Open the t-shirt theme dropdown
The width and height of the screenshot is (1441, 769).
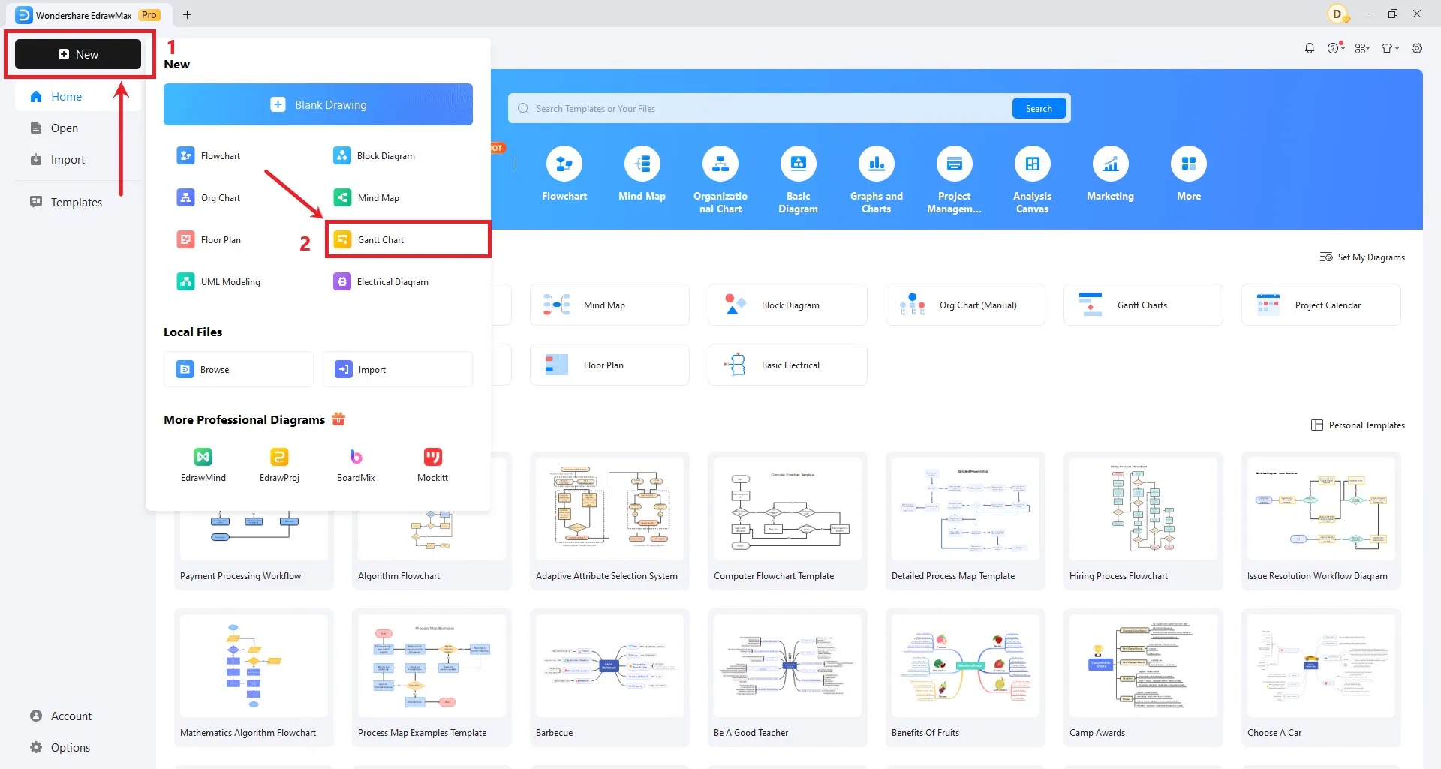1389,47
